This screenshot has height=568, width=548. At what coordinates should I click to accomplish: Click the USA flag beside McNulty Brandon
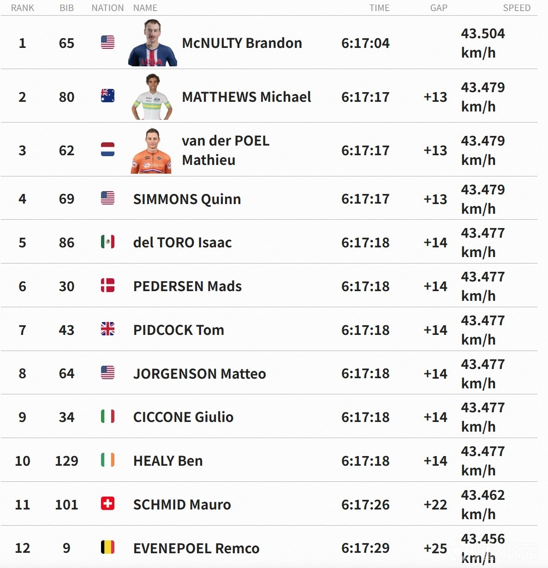click(107, 42)
